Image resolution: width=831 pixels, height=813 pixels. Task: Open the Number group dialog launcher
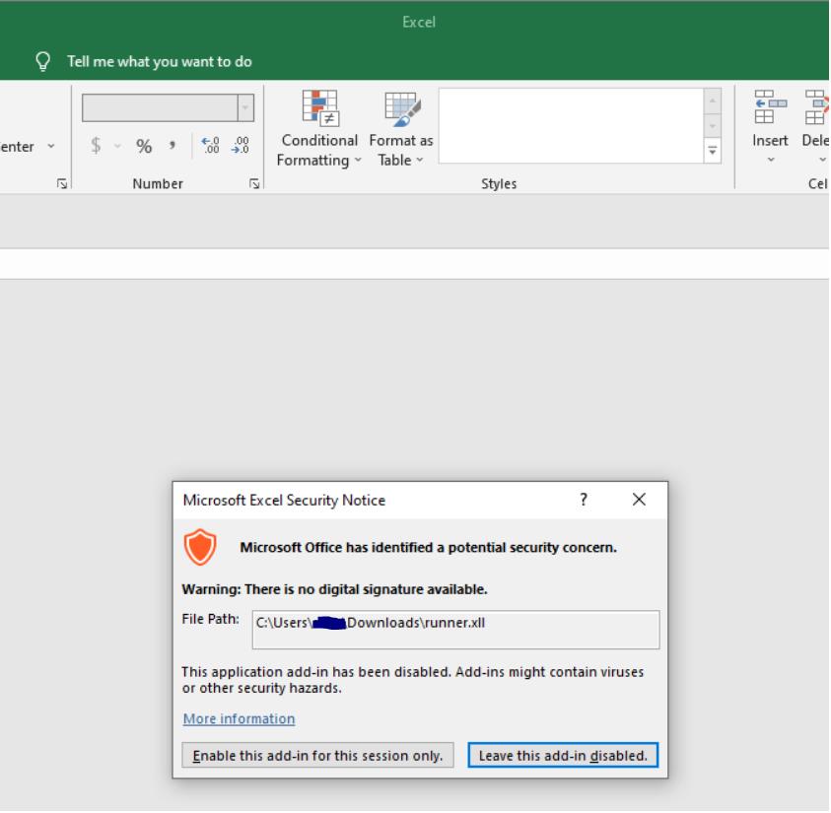tap(254, 184)
